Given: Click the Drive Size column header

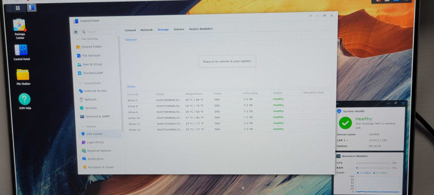Looking at the screenshot, I should point(251,93).
